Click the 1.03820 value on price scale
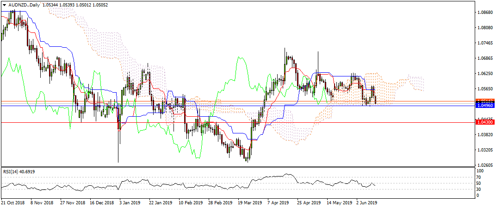 485,135
